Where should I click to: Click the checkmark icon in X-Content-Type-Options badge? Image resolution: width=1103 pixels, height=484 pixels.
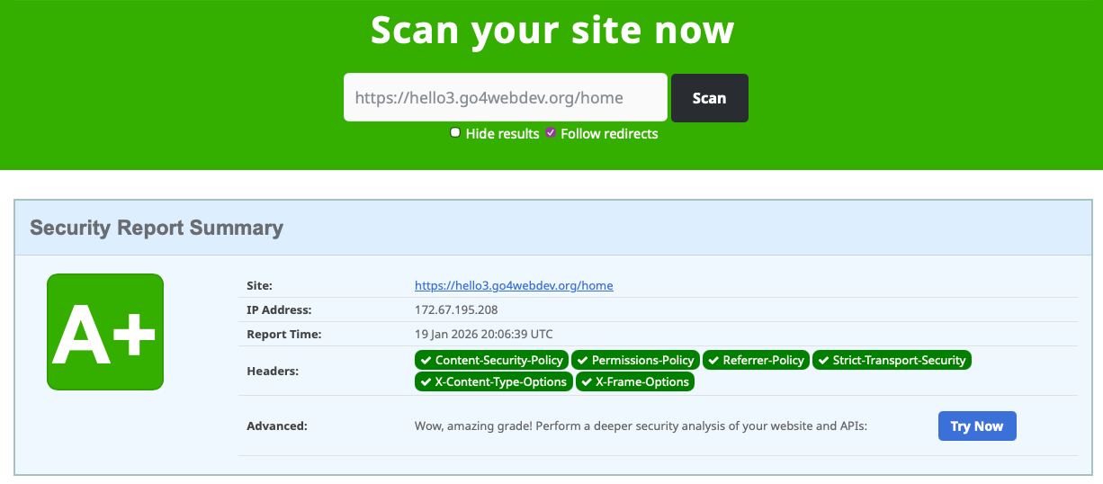click(x=426, y=381)
